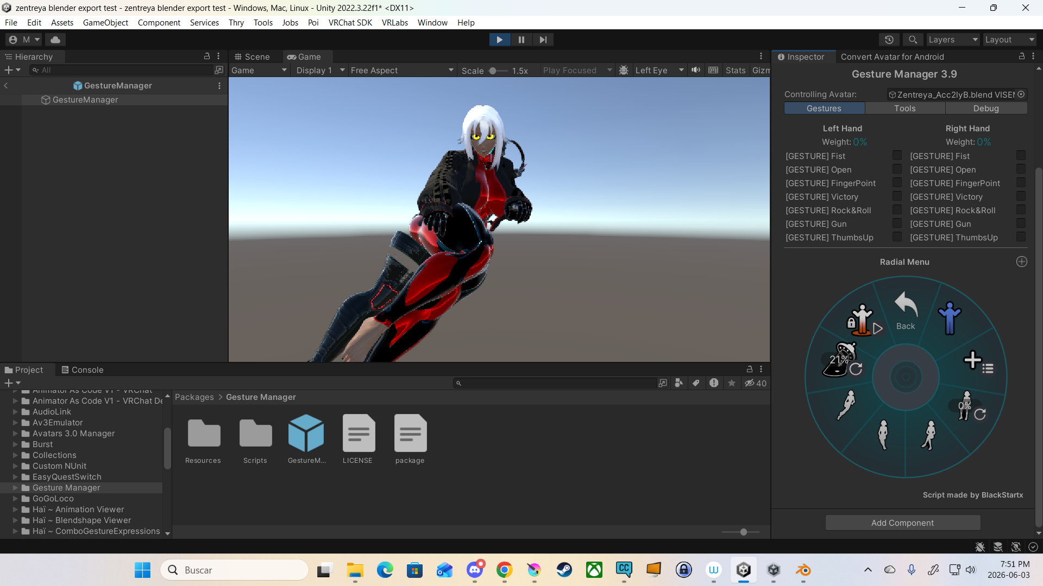The width and height of the screenshot is (1043, 586).
Task: Lock the Inspector panel
Action: tap(1022, 56)
